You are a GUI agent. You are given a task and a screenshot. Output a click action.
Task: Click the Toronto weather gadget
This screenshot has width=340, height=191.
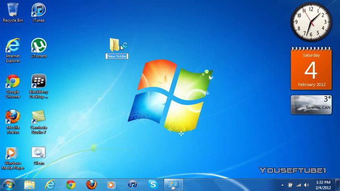[x=311, y=105]
